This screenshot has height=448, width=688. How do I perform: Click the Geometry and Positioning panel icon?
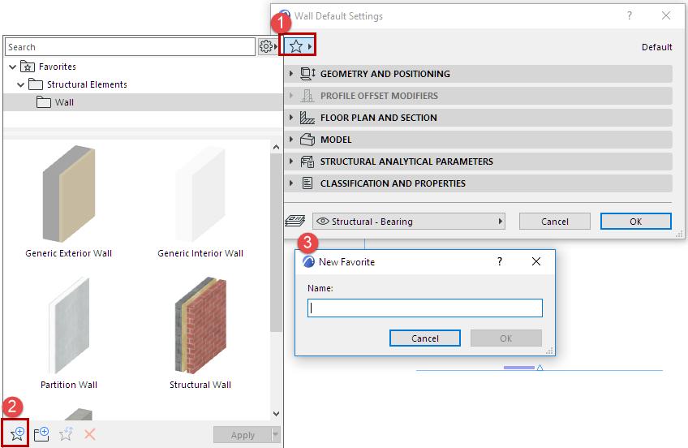(x=307, y=73)
